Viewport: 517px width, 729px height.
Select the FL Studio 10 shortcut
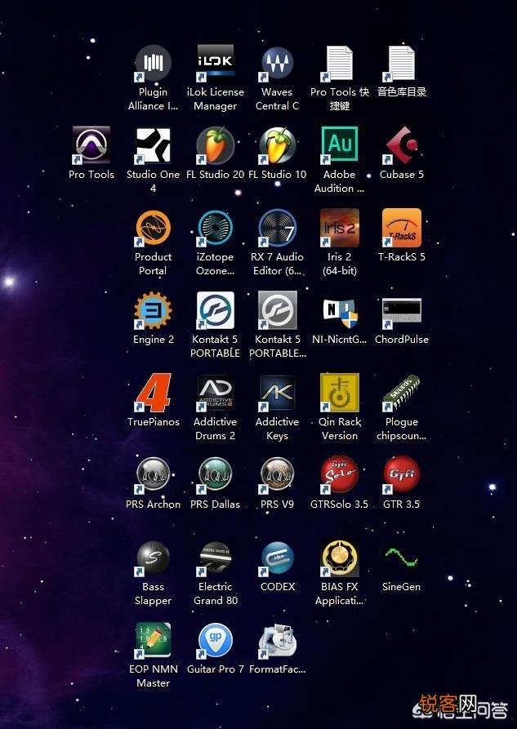(278, 145)
